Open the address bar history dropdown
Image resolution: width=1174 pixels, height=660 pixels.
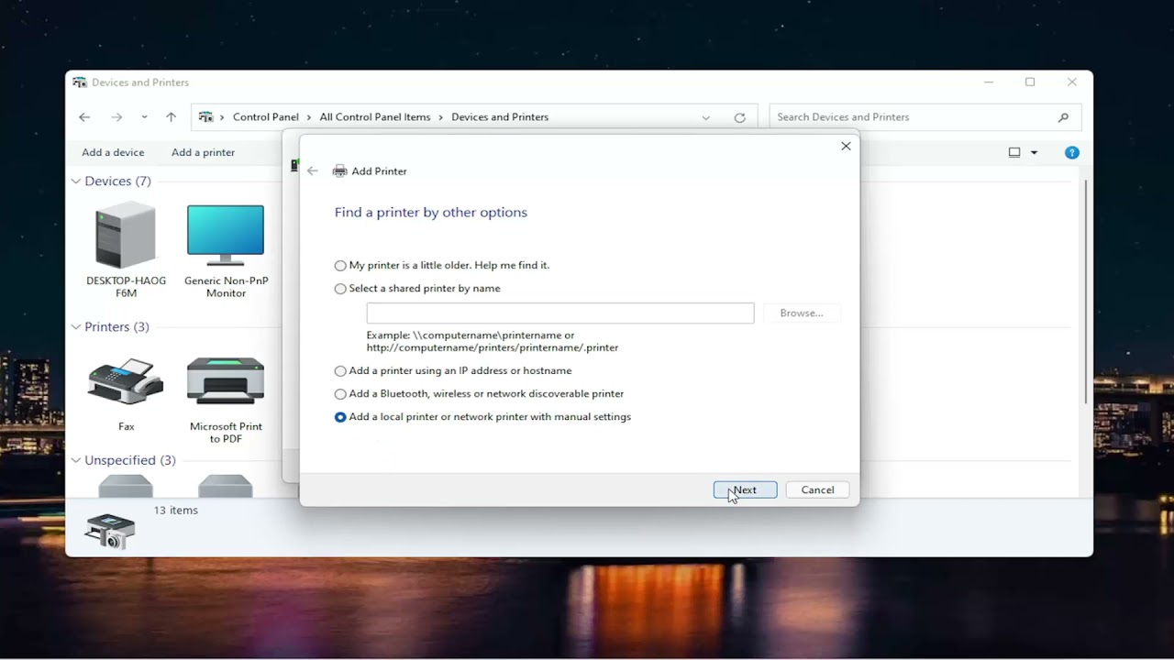coord(705,117)
